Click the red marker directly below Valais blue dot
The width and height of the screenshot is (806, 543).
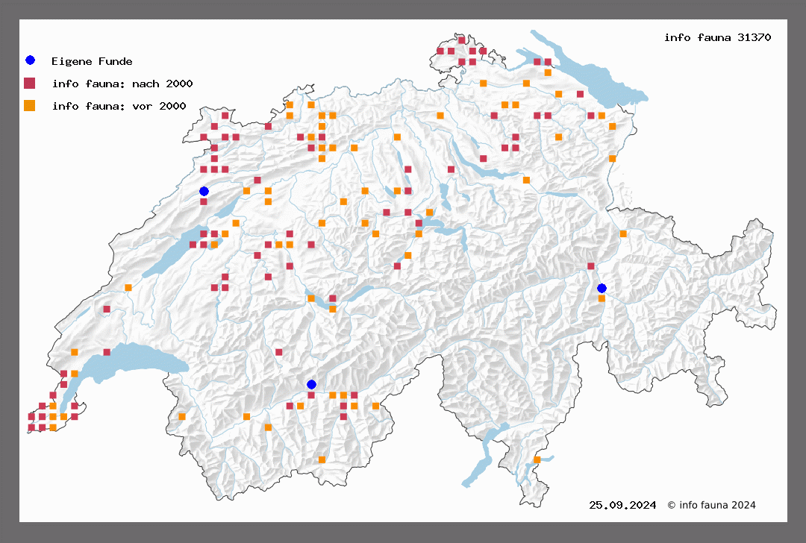tap(311, 395)
